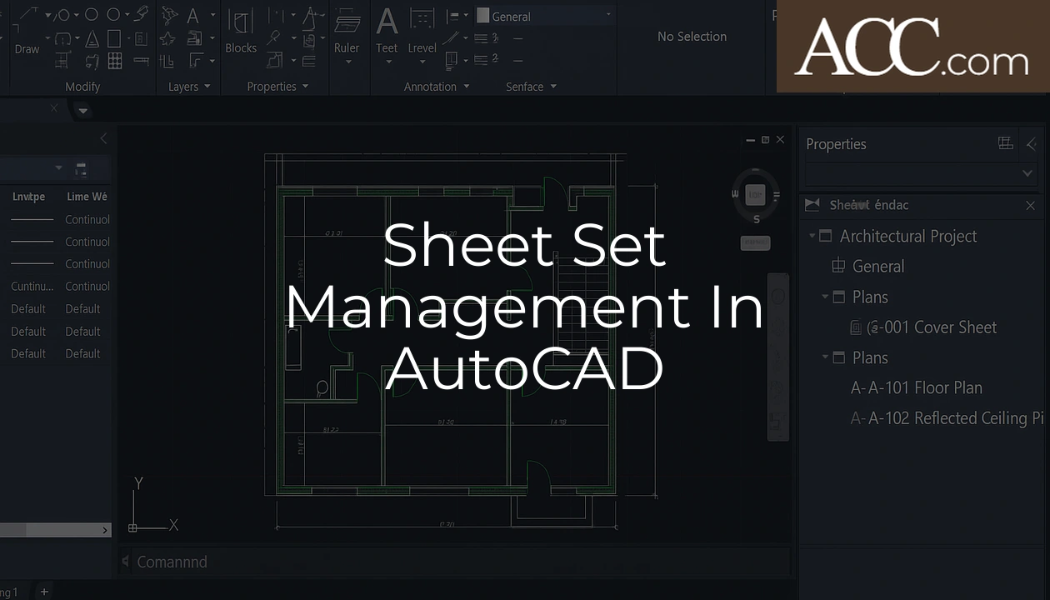Click the Cover Sheet page icon

pos(856,327)
